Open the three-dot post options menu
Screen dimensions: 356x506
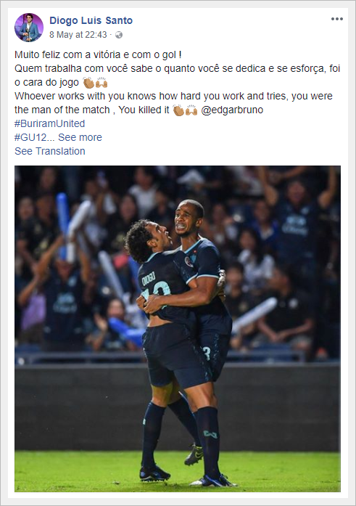336,19
